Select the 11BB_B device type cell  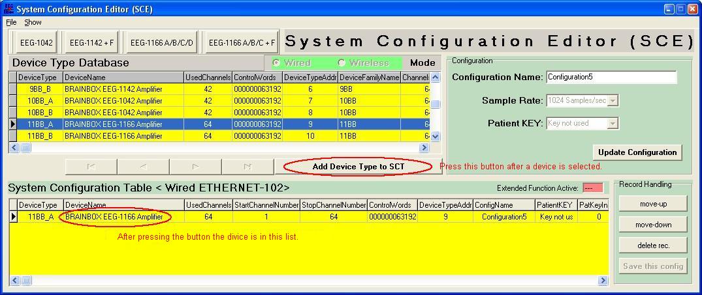coord(40,135)
